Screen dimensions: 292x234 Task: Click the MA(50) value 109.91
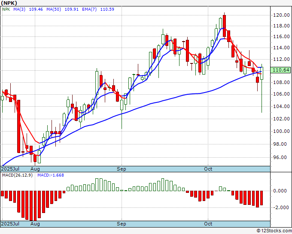72,9
